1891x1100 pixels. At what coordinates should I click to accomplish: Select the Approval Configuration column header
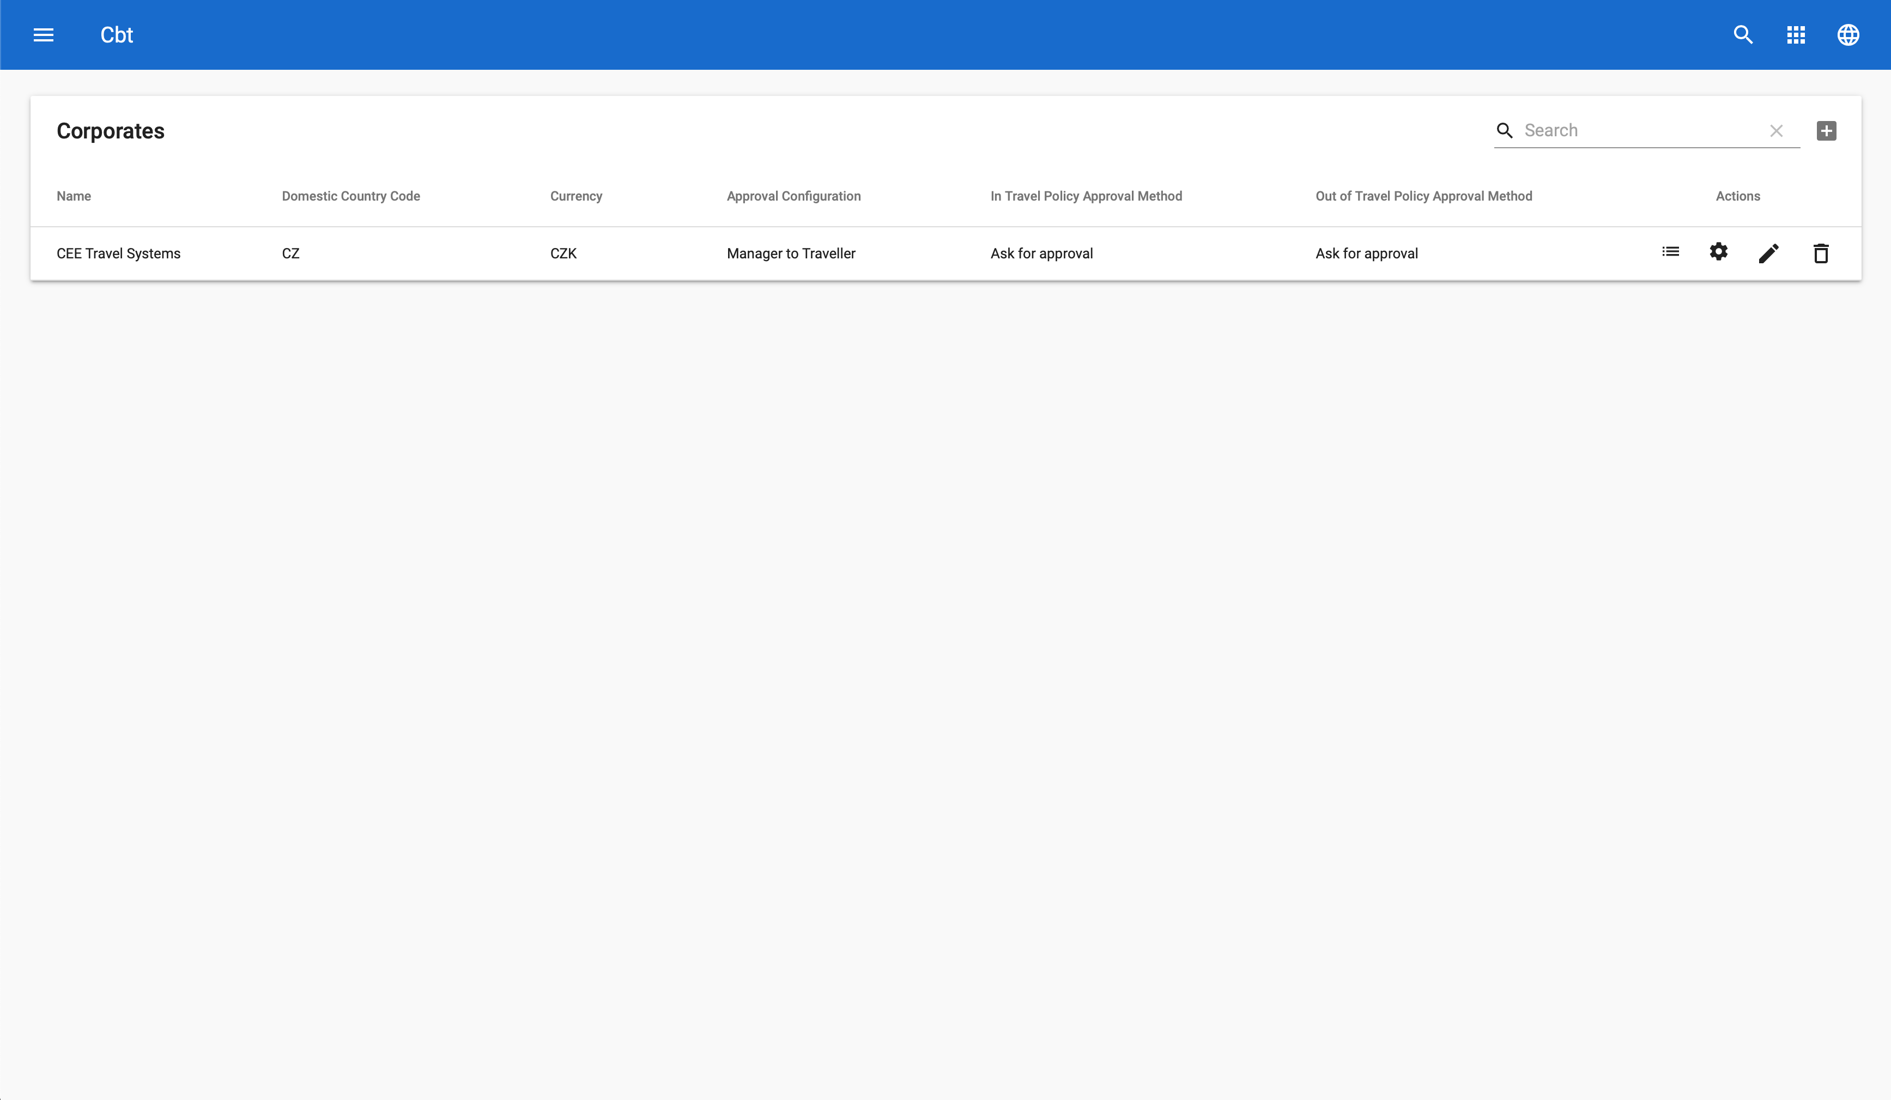point(793,196)
